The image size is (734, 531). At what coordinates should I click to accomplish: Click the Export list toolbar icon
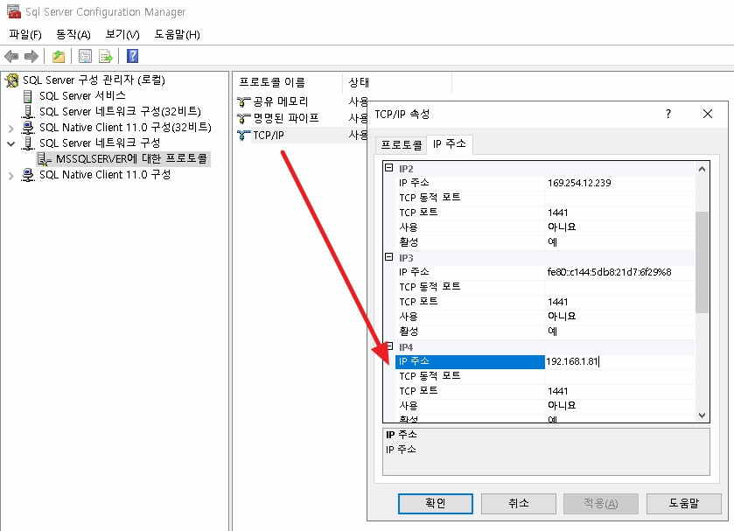[x=106, y=57]
